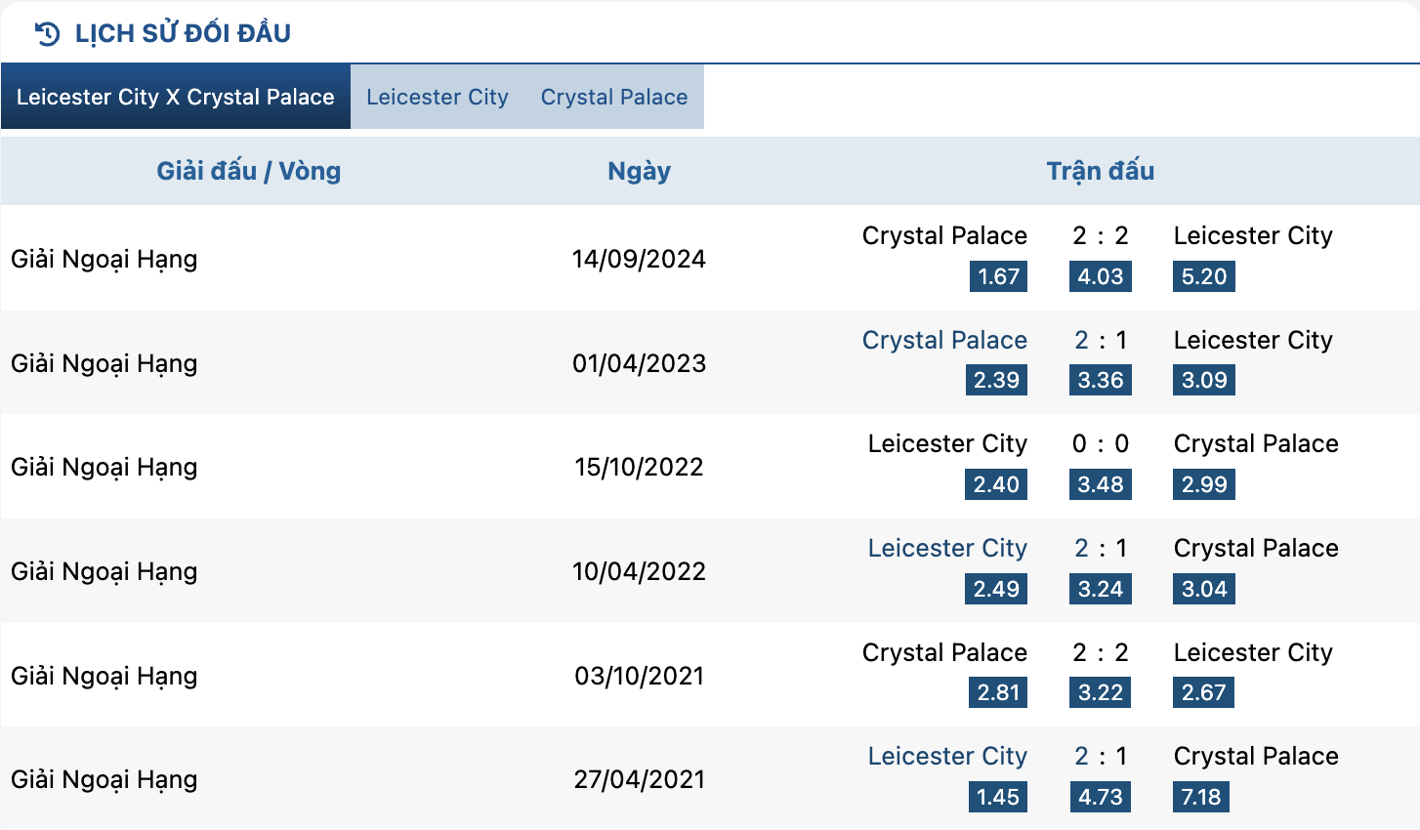Click the 14/09/2024 match date
Viewport: 1420px width, 830px height.
point(639,259)
